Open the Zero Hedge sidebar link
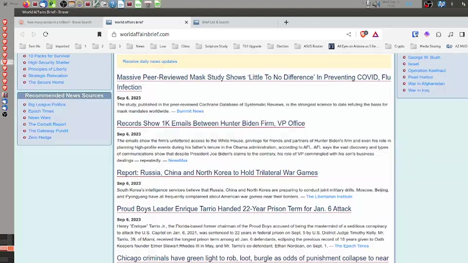The image size is (468, 263). (40, 137)
